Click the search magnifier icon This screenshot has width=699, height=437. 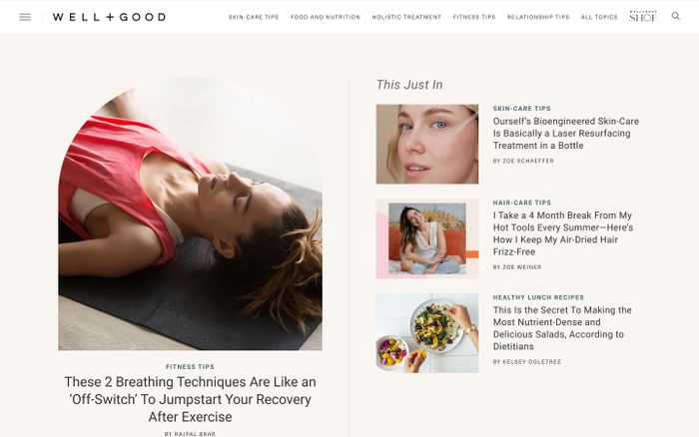676,16
